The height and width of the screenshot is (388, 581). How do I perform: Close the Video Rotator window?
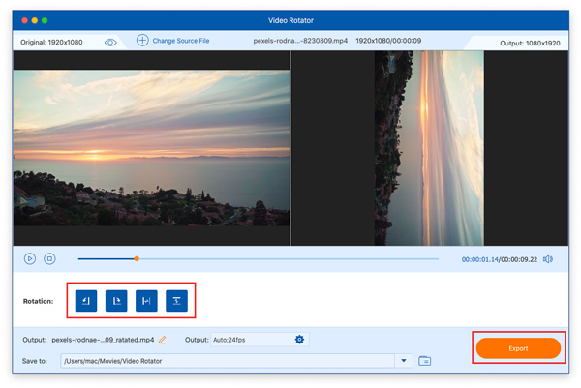click(x=25, y=20)
